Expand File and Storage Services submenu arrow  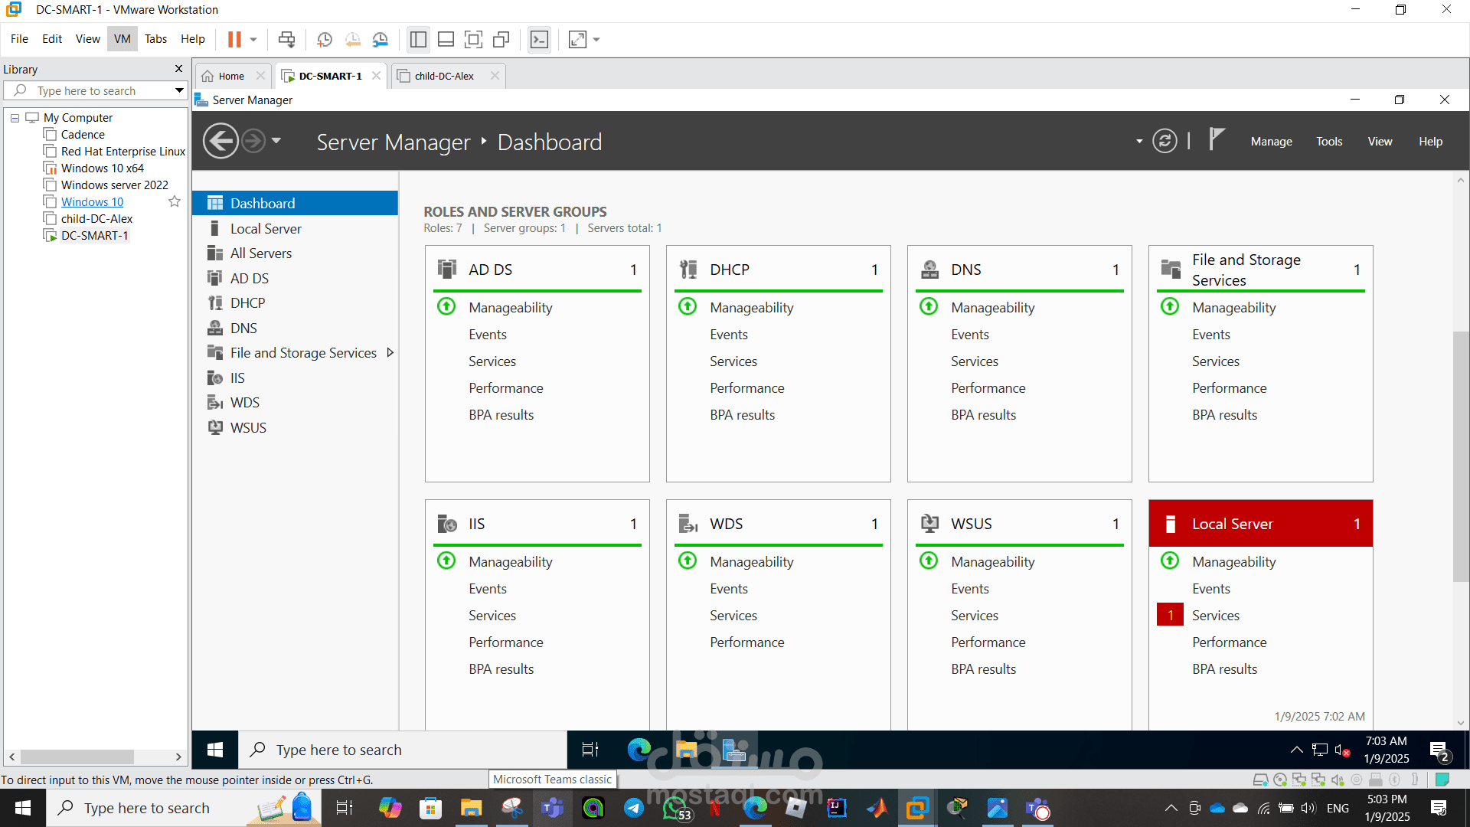pyautogui.click(x=390, y=352)
